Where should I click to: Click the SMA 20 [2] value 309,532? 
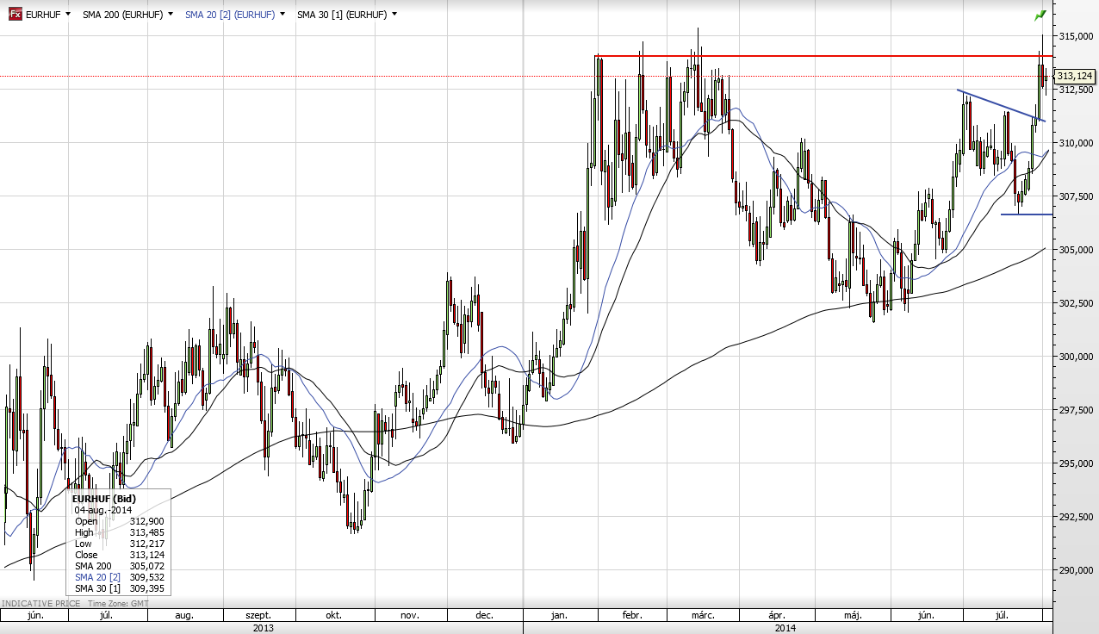pyautogui.click(x=146, y=577)
